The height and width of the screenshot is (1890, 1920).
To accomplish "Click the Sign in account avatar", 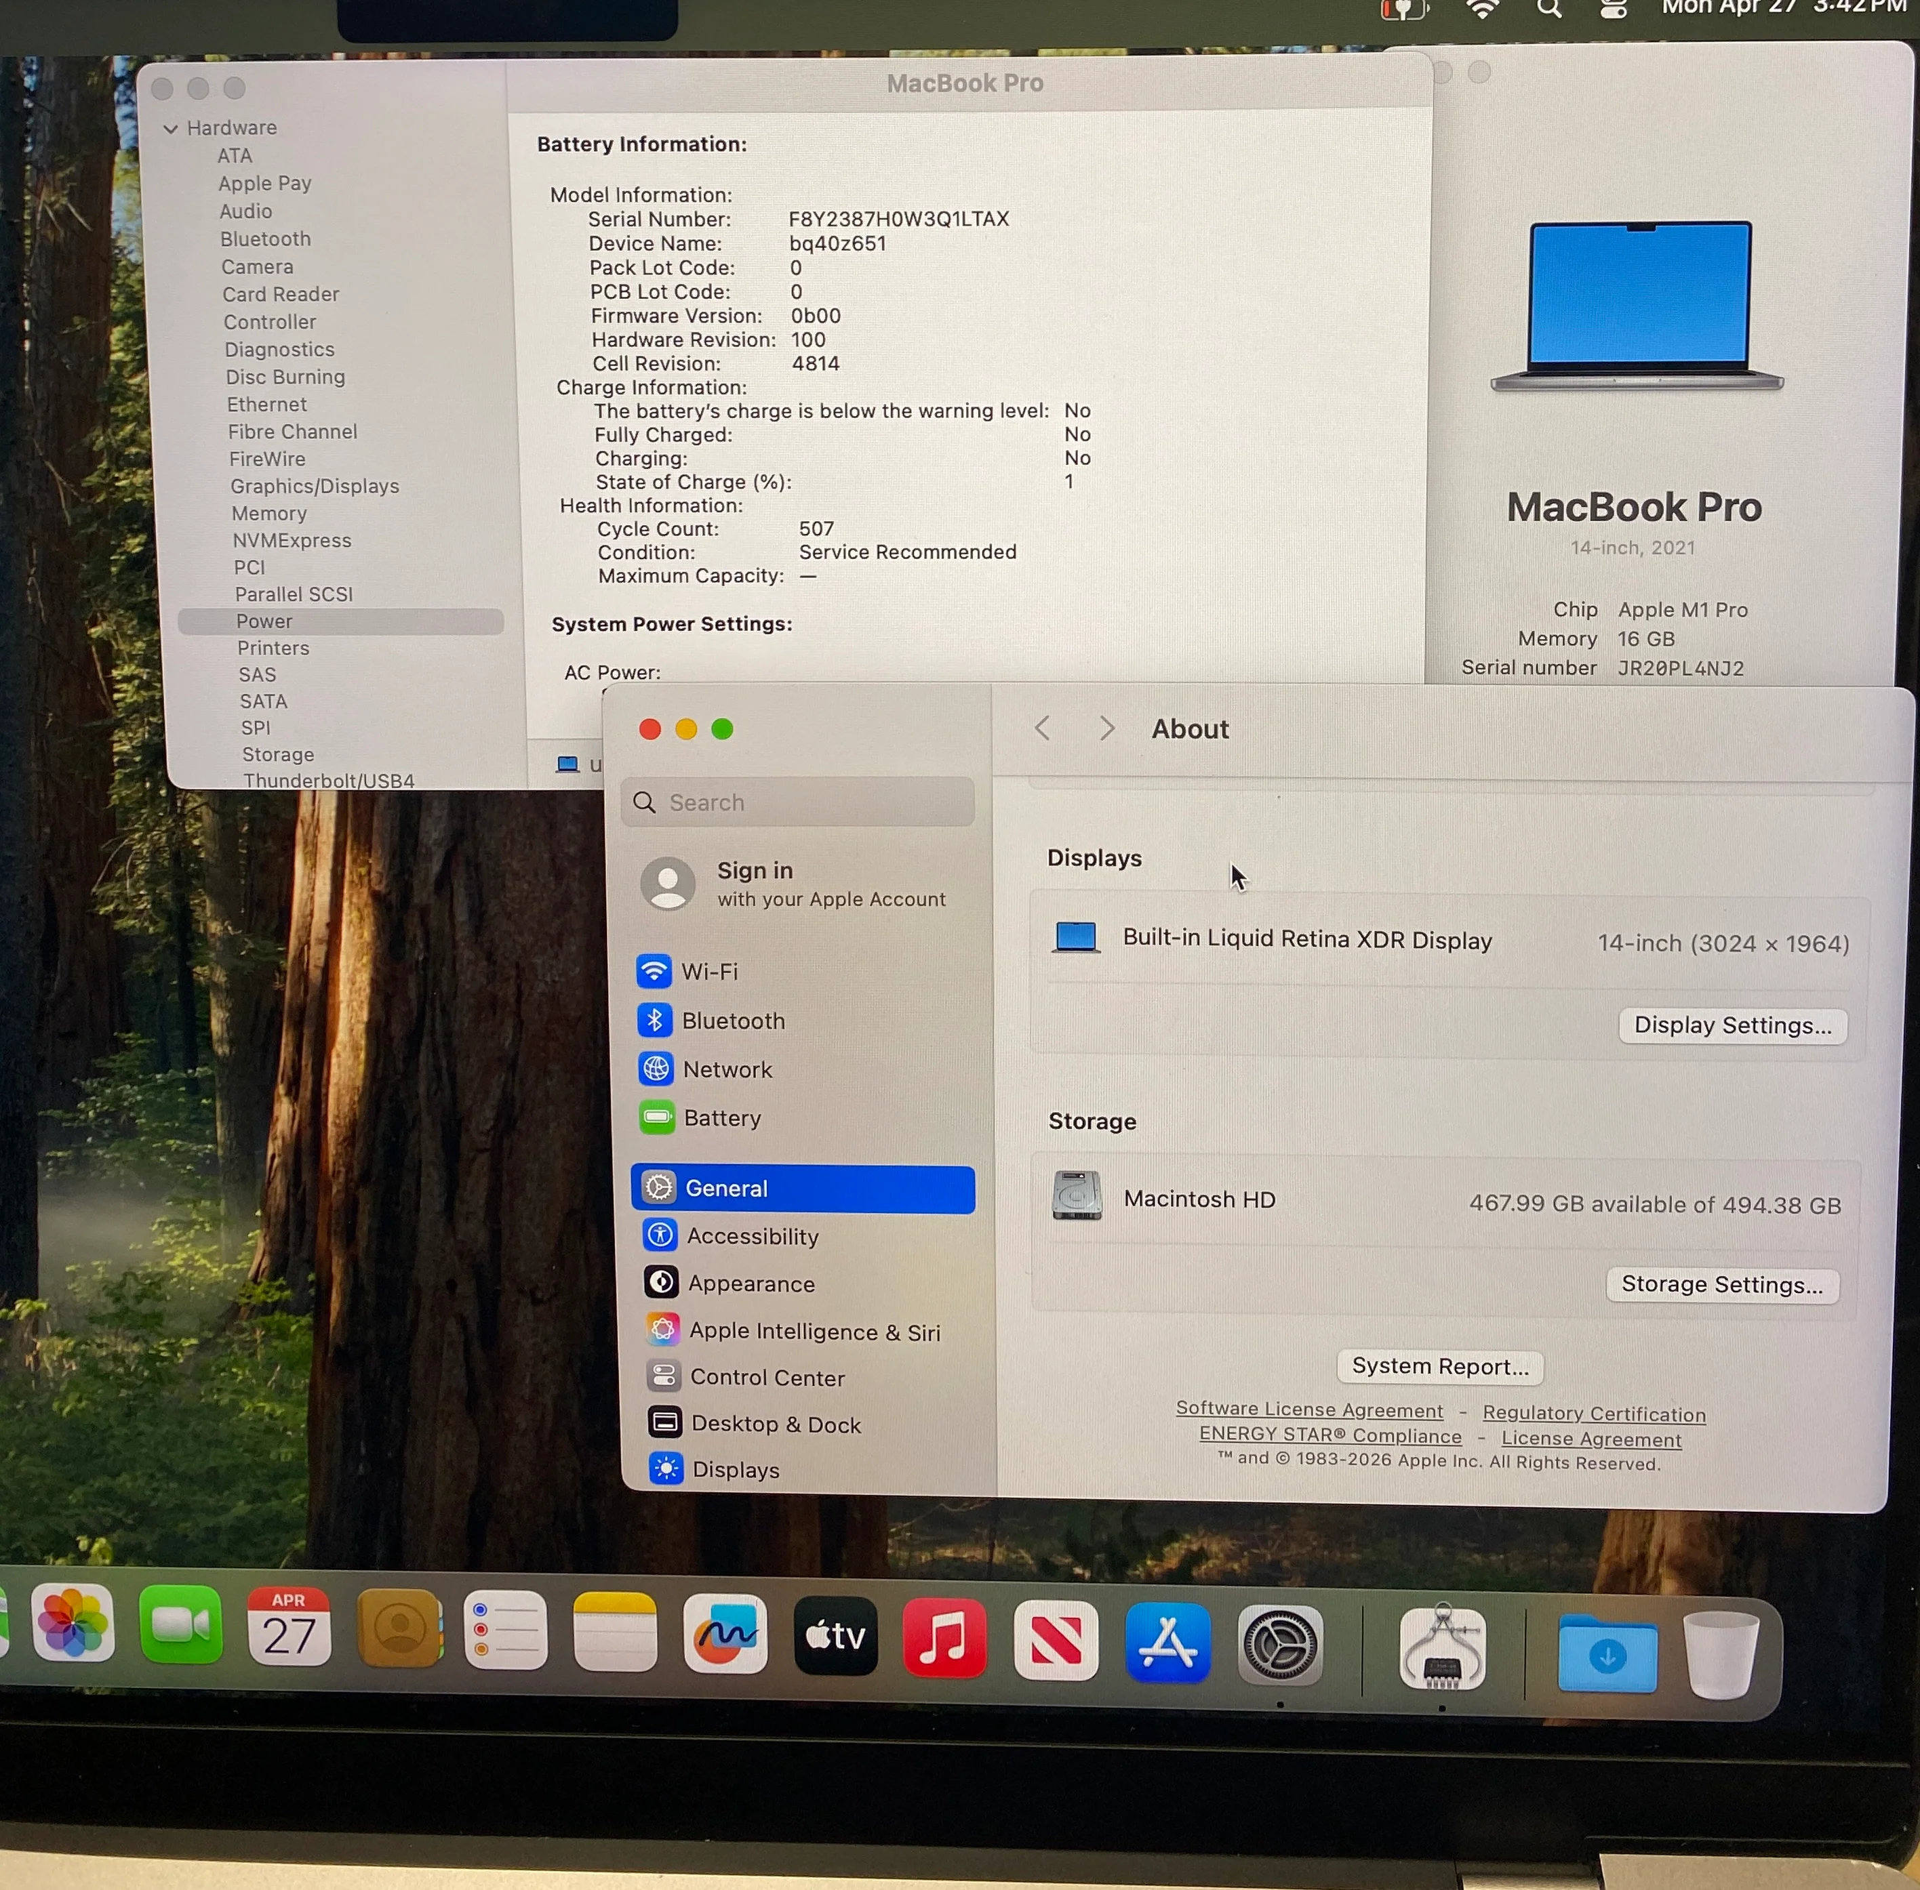I will click(668, 882).
